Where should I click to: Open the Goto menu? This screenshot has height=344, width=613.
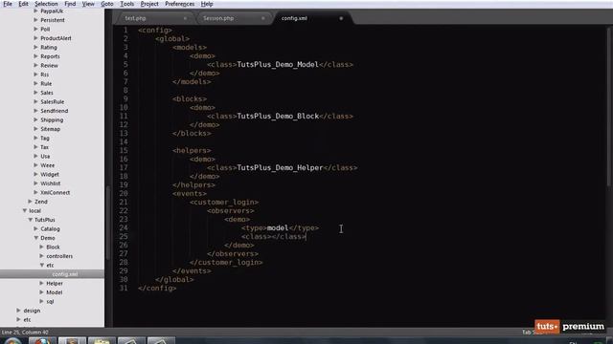pos(107,4)
